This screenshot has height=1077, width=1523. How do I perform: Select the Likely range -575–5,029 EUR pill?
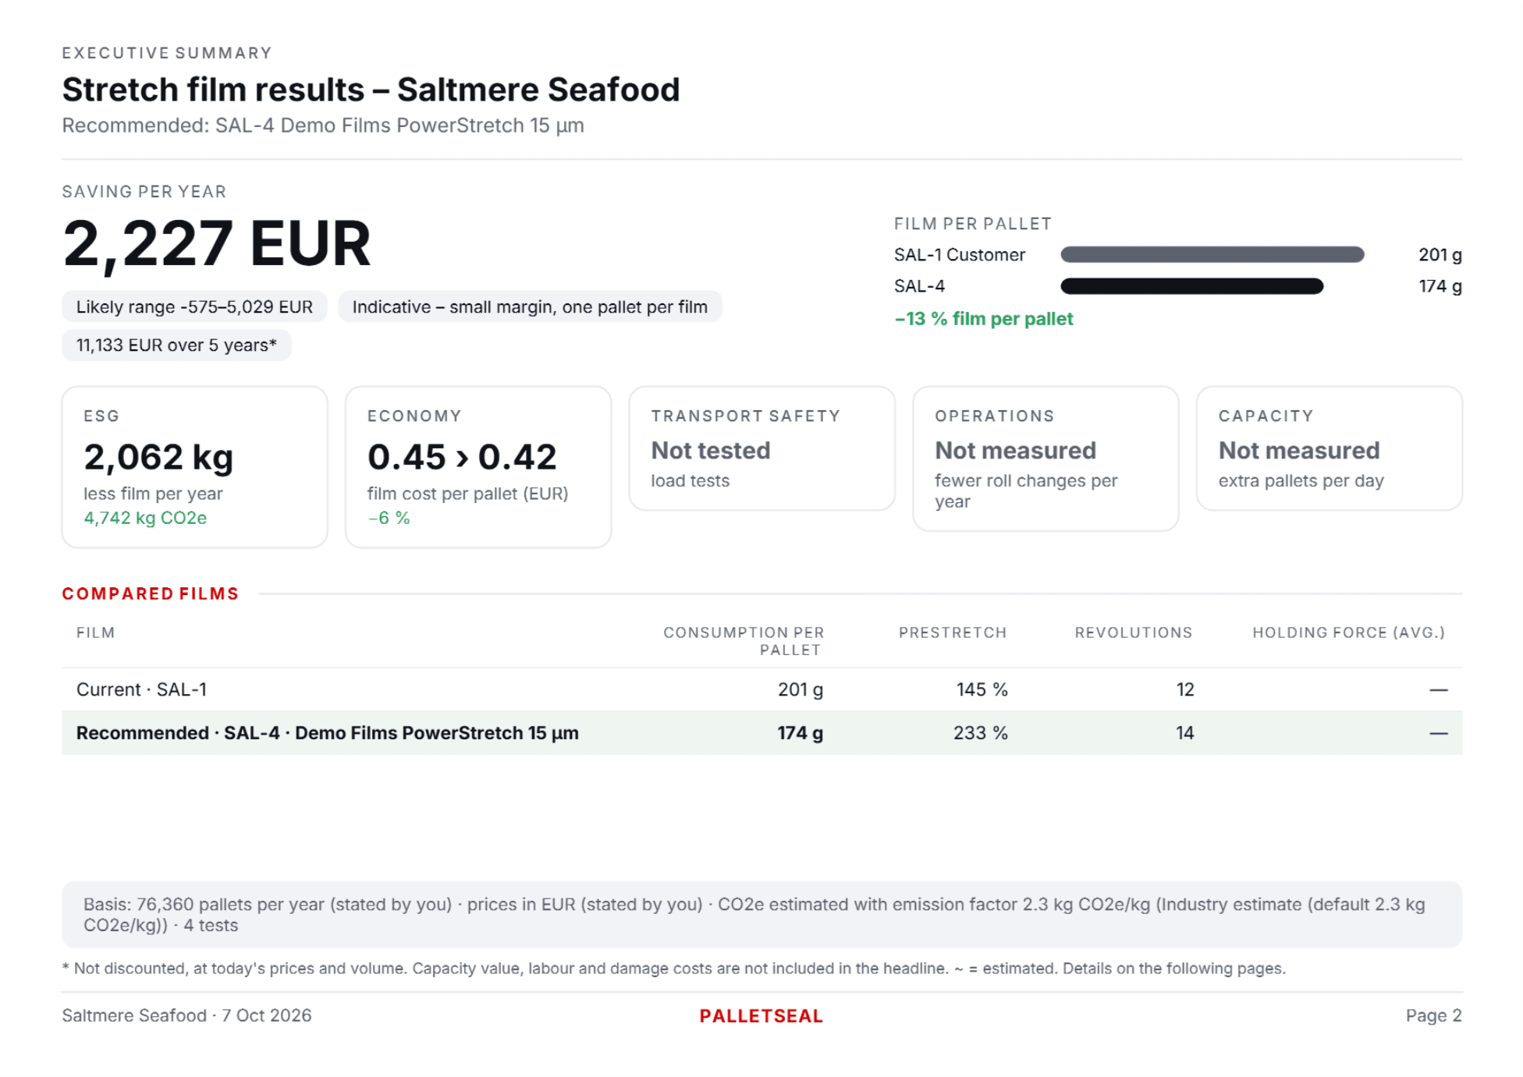(194, 306)
